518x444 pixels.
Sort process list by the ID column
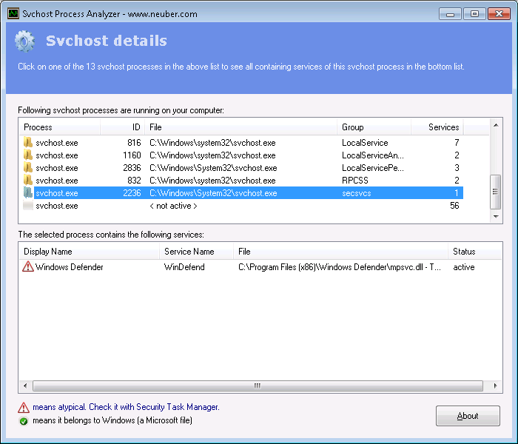(123, 127)
